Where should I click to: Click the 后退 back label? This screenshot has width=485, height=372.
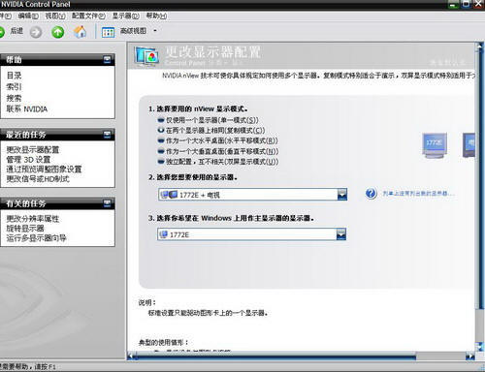click(16, 31)
